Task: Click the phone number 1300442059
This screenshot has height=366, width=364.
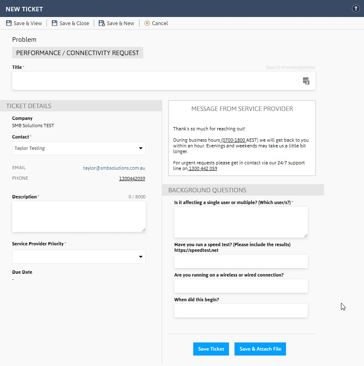Action: [132, 179]
